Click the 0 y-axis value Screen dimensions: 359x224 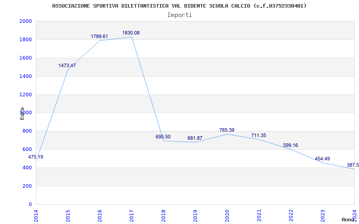[30, 204]
